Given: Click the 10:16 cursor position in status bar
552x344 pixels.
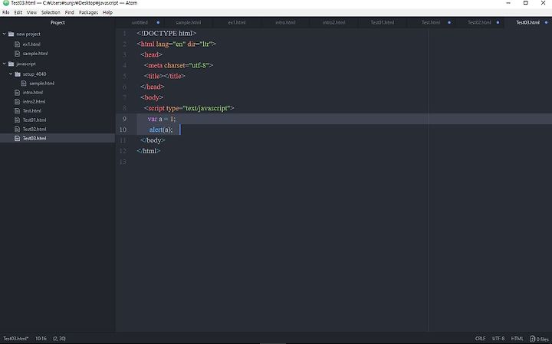Looking at the screenshot, I should pos(41,339).
